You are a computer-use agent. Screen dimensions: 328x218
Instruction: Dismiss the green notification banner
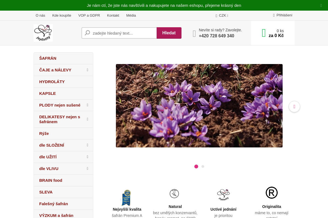click(321, 5)
